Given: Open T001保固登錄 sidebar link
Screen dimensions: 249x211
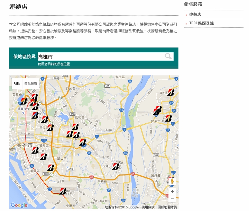Looking at the screenshot, I should (x=202, y=23).
